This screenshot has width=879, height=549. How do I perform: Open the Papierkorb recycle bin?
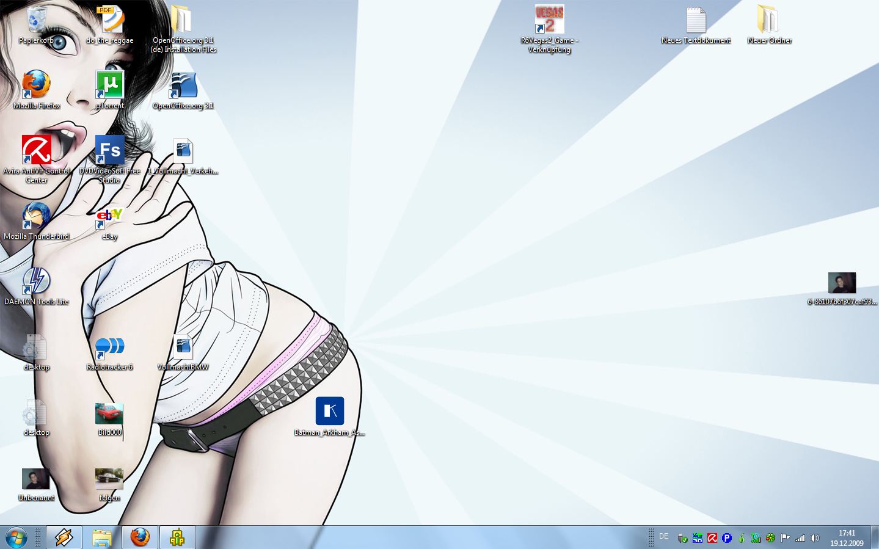click(37, 21)
